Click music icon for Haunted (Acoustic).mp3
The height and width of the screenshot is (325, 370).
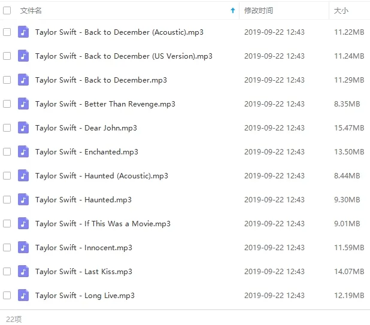(23, 175)
